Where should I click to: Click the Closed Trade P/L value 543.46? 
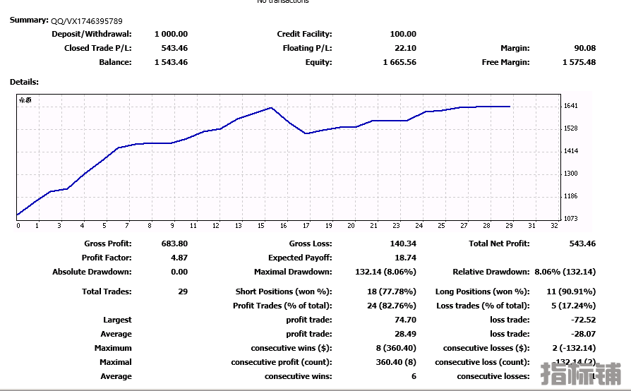coord(174,48)
